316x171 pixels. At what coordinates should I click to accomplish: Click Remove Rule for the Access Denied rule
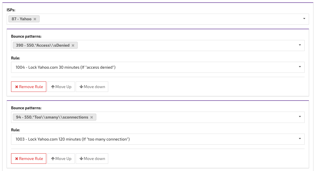[29, 87]
